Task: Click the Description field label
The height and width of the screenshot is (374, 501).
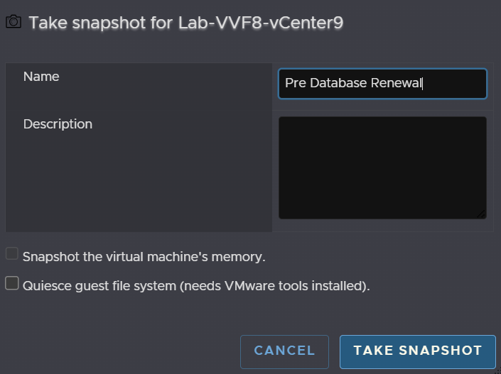Action: [x=58, y=124]
